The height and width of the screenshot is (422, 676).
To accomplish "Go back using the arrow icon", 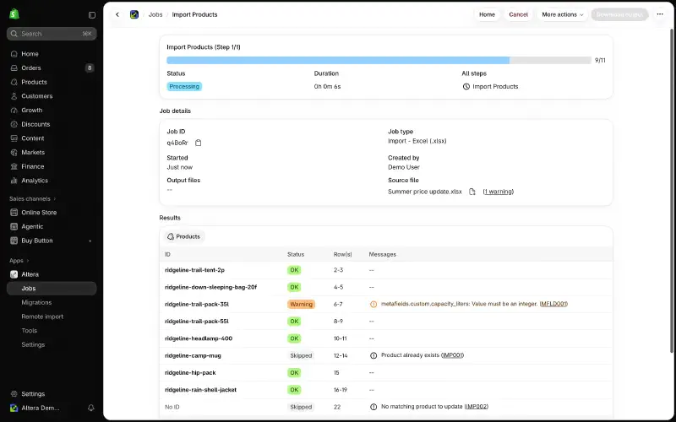I will (x=117, y=14).
